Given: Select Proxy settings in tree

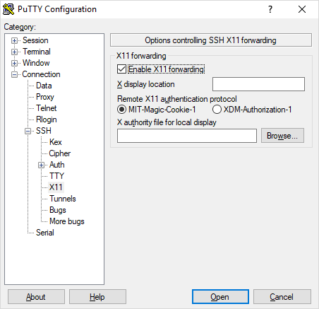Looking at the screenshot, I should [x=45, y=97].
